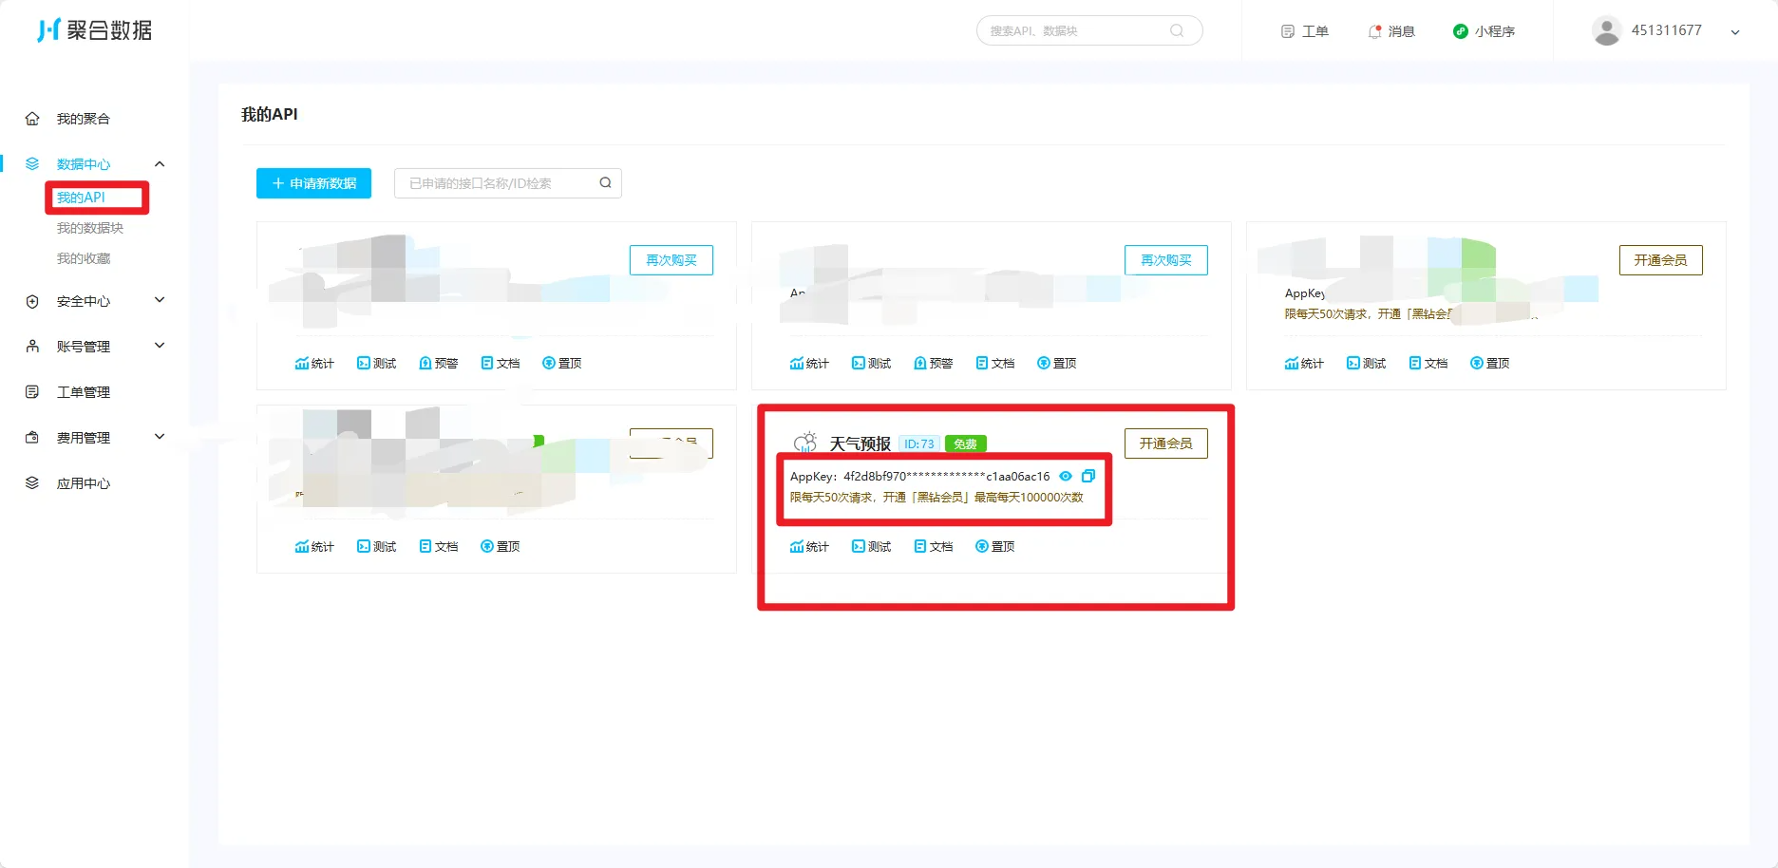Open 预警 on the first API card
Viewport: 1778px width, 868px height.
(x=439, y=363)
